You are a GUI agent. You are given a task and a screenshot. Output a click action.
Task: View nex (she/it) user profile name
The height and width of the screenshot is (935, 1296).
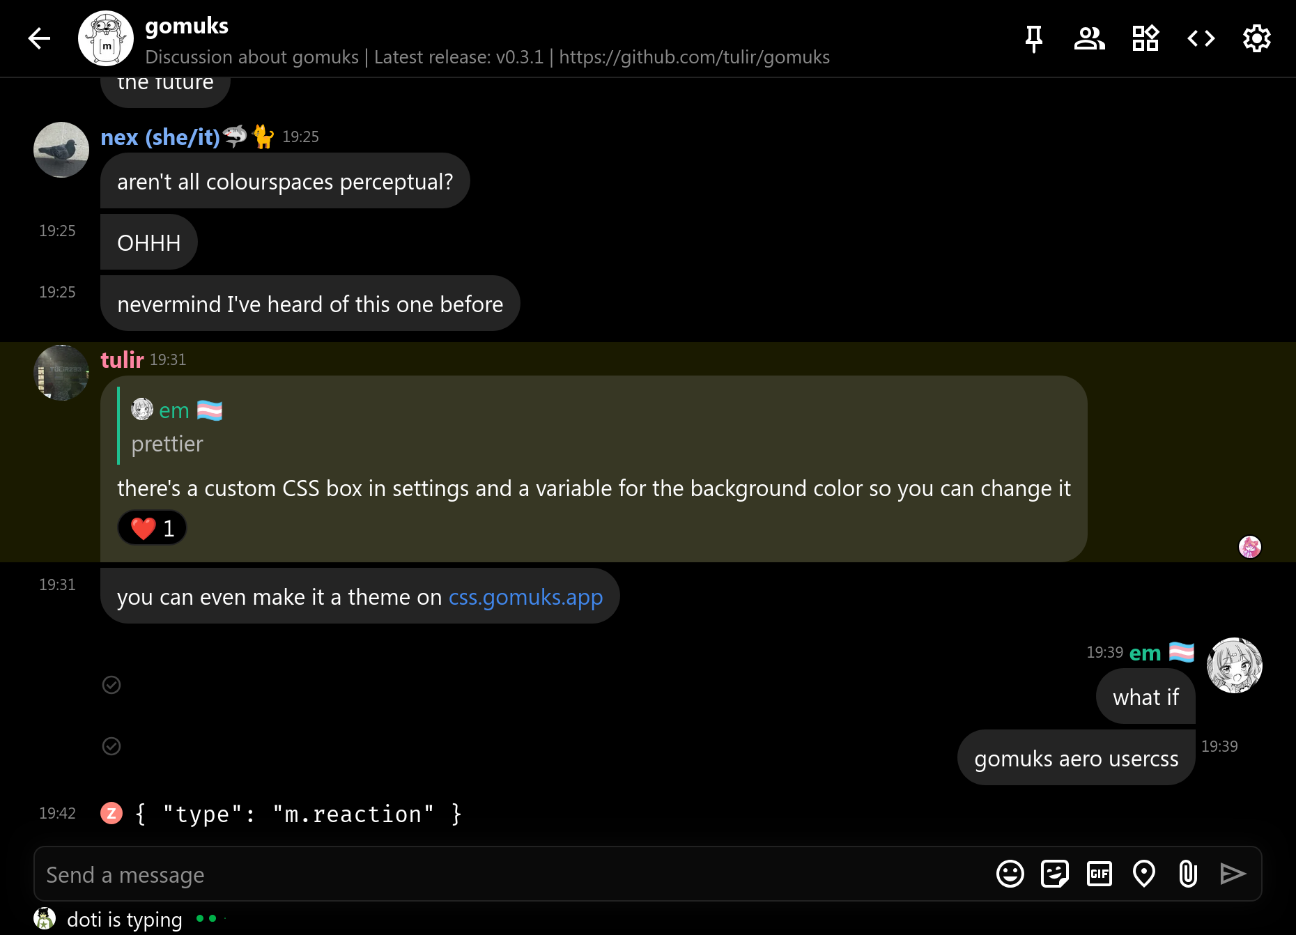(160, 137)
